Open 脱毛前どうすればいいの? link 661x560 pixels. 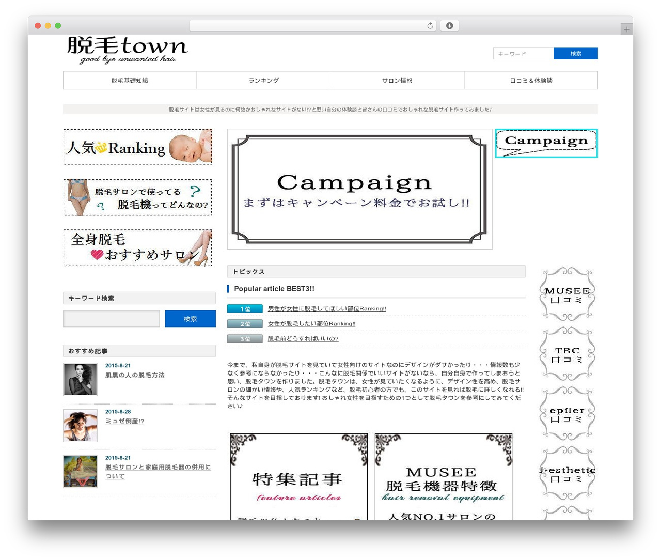[x=303, y=339]
